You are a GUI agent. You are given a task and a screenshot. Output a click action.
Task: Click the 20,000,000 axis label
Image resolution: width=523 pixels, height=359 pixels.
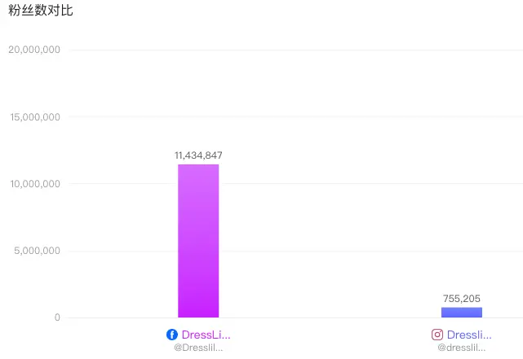click(34, 50)
